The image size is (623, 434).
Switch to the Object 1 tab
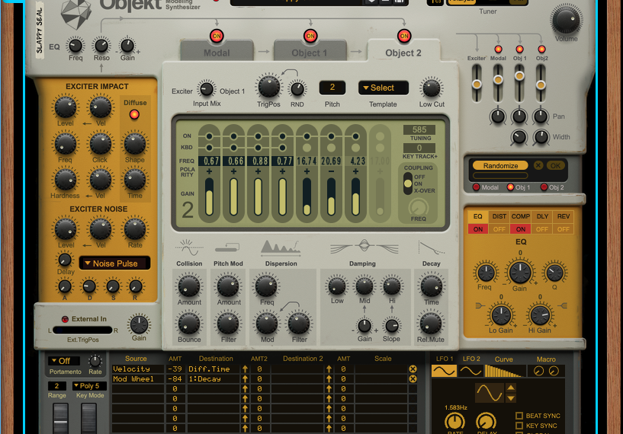point(310,53)
